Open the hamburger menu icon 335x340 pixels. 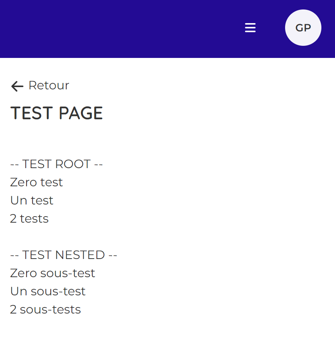(x=250, y=28)
